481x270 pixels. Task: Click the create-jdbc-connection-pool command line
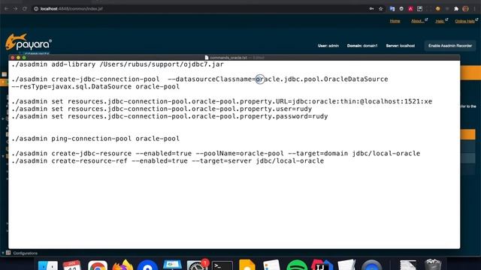[200, 79]
